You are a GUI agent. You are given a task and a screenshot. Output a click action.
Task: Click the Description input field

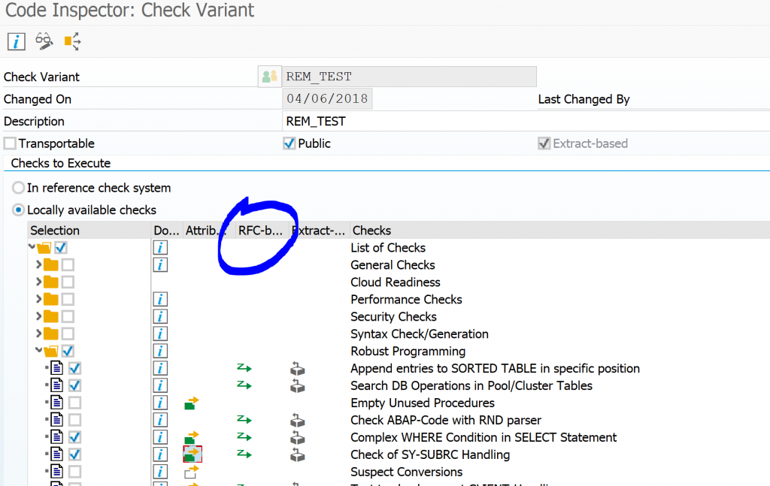pos(409,121)
